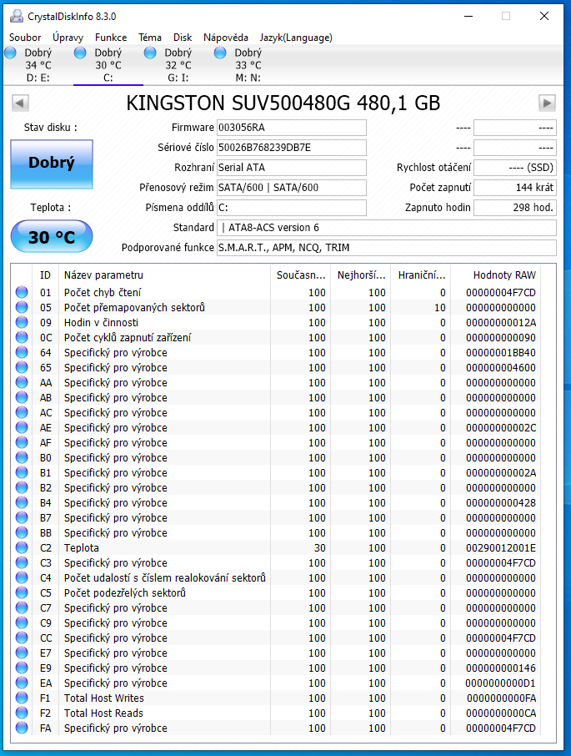571x756 pixels.
Task: Select 'Total Host Writes' row
Action: [x=278, y=698]
